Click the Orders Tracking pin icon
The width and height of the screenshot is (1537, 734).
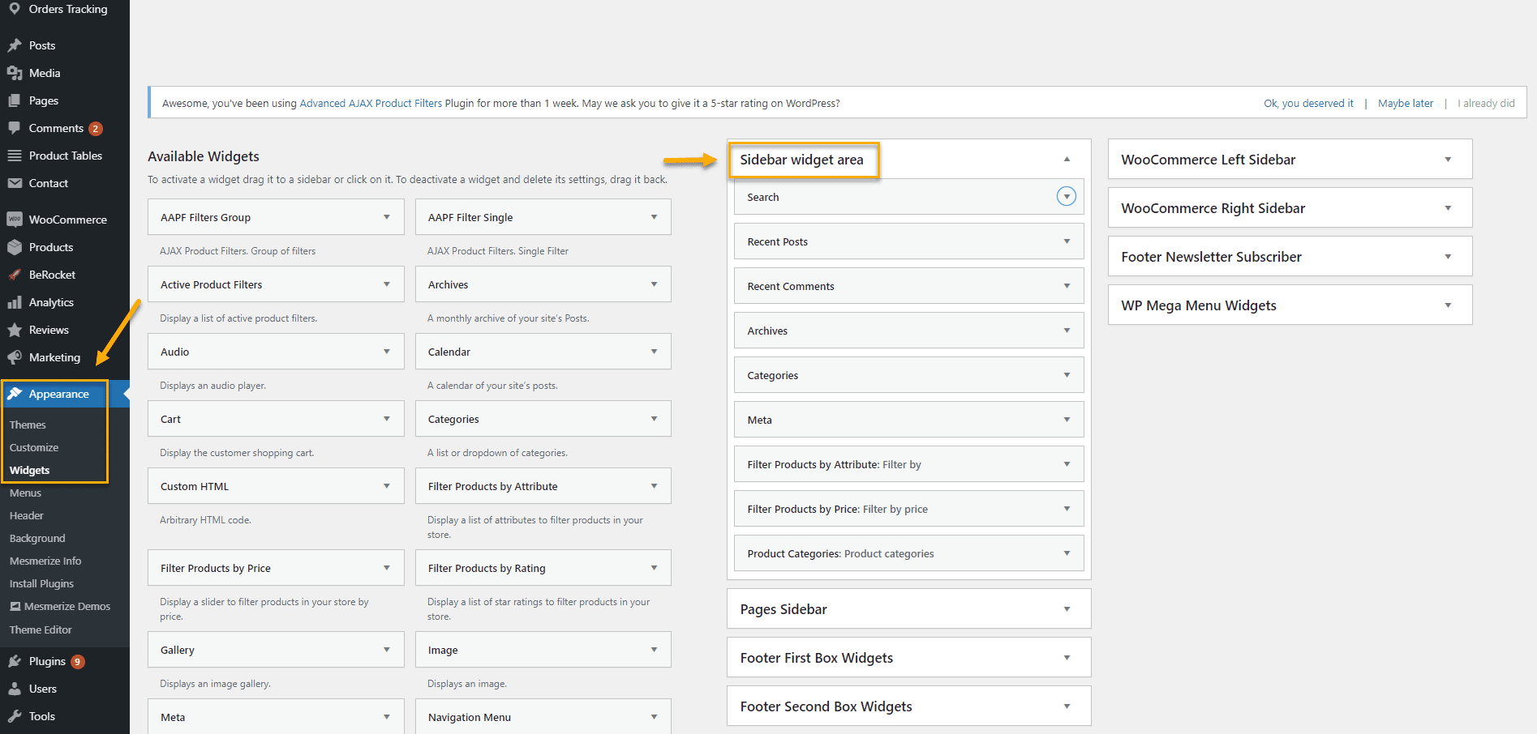tap(15, 9)
